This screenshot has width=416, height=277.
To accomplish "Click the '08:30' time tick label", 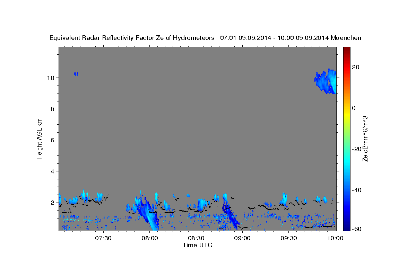I will (x=196, y=238).
